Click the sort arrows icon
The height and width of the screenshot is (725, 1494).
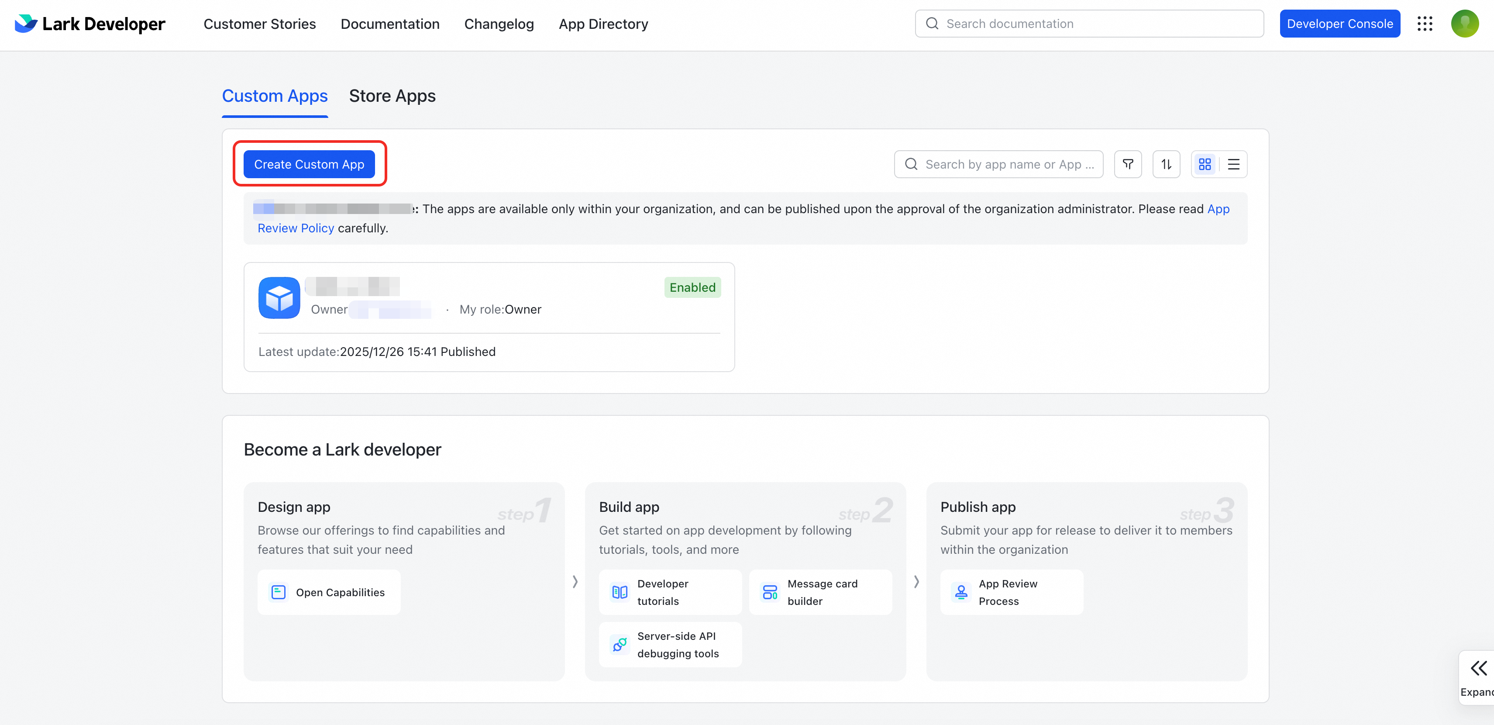point(1166,165)
